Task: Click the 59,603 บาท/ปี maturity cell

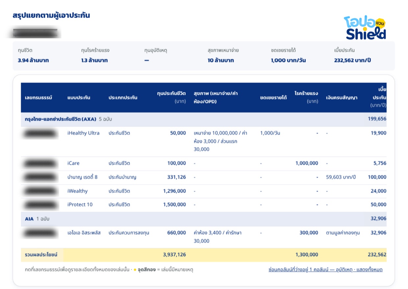Action: click(x=341, y=177)
